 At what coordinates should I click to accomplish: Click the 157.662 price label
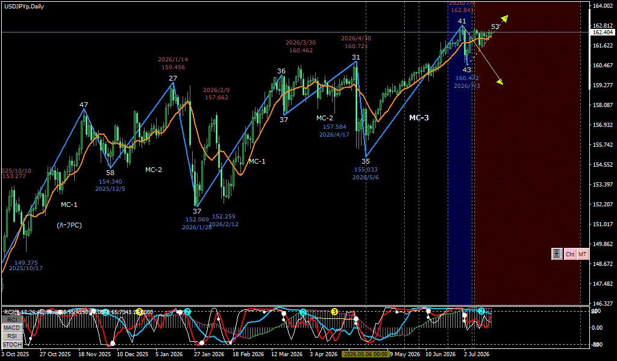(x=216, y=97)
